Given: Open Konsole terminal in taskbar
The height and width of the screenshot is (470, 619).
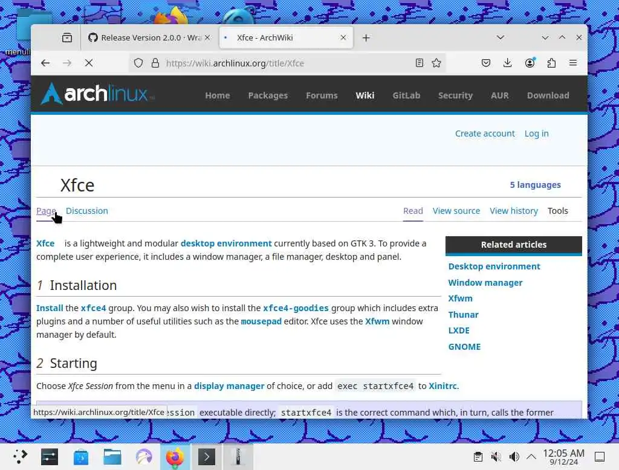Looking at the screenshot, I should [207, 457].
